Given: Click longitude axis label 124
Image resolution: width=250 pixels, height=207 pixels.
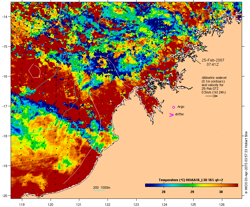Looking at the screenshot, I should coord(165,205).
